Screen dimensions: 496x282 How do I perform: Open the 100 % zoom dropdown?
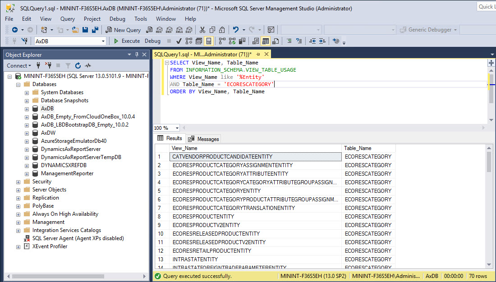[x=177, y=128]
